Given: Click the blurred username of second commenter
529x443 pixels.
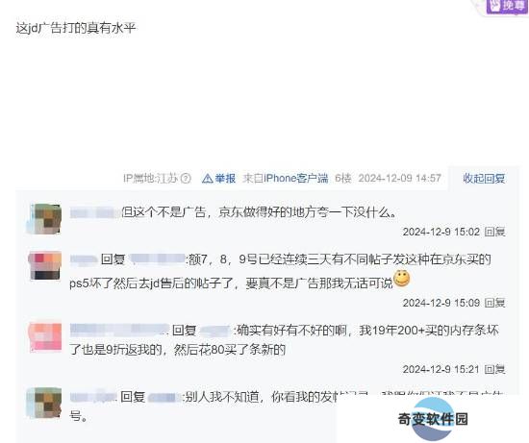Looking at the screenshot, I should click(x=84, y=259).
